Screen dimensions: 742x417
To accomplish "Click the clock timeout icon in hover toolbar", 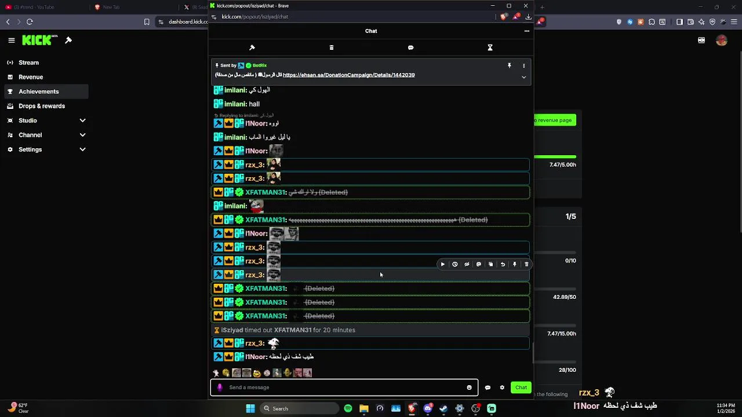I will [455, 264].
